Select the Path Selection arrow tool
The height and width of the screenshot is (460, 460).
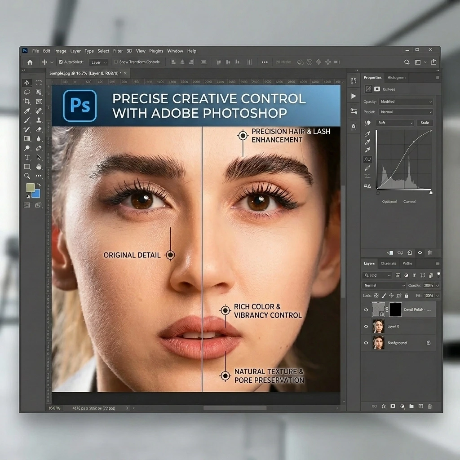click(x=39, y=158)
